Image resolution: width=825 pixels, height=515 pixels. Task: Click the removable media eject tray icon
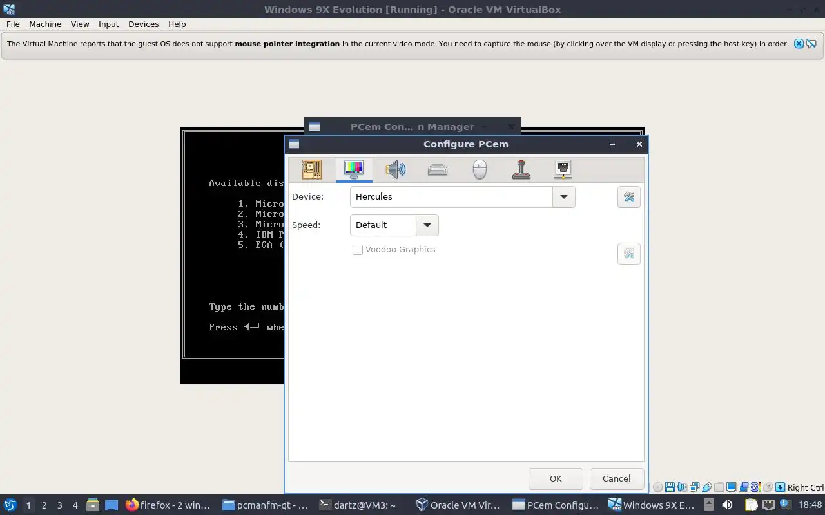pos(708,505)
